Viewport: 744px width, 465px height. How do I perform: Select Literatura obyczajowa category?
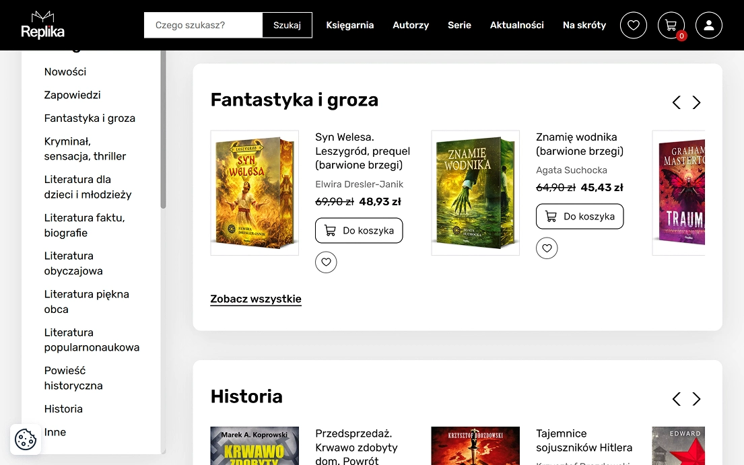[73, 263]
